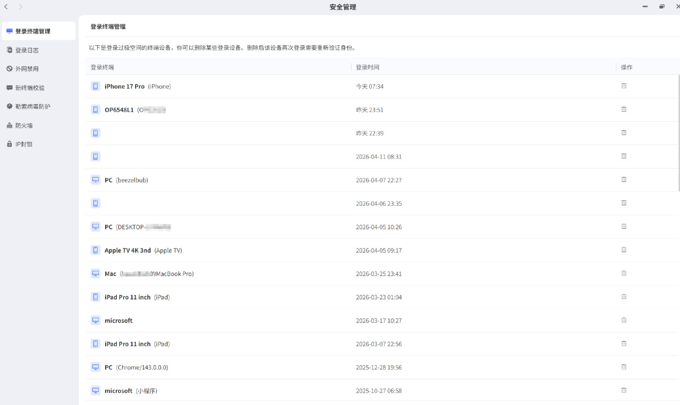
Task: Delete the terminal logged in 2026-04-11 08:31
Action: click(x=624, y=156)
